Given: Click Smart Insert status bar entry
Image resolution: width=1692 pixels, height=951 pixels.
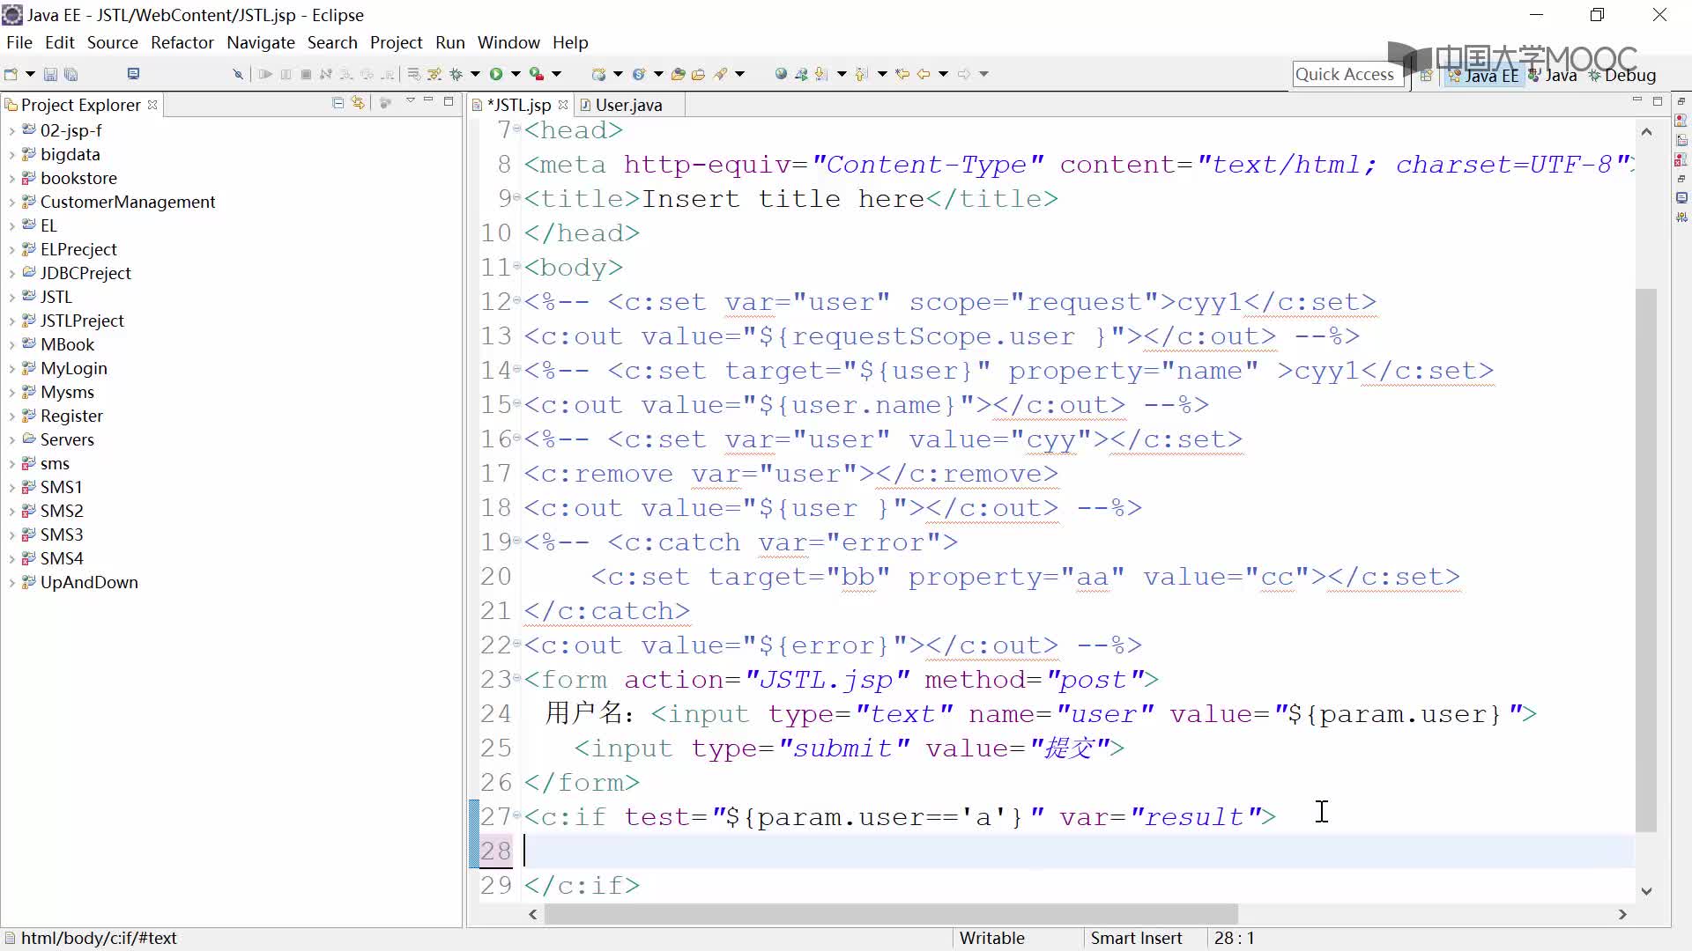Looking at the screenshot, I should click(1136, 938).
